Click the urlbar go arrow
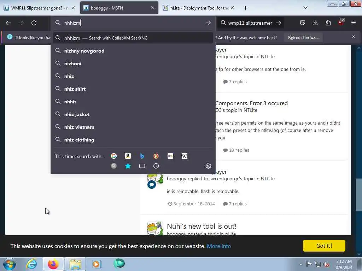 208,23
